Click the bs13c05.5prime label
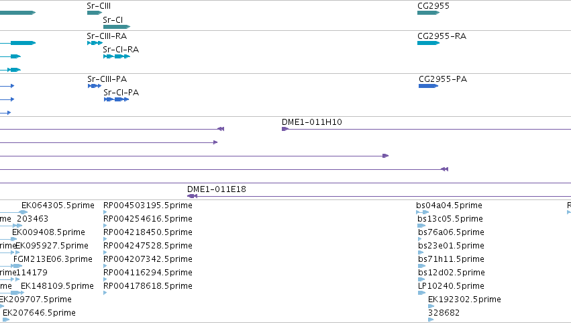 coord(450,219)
